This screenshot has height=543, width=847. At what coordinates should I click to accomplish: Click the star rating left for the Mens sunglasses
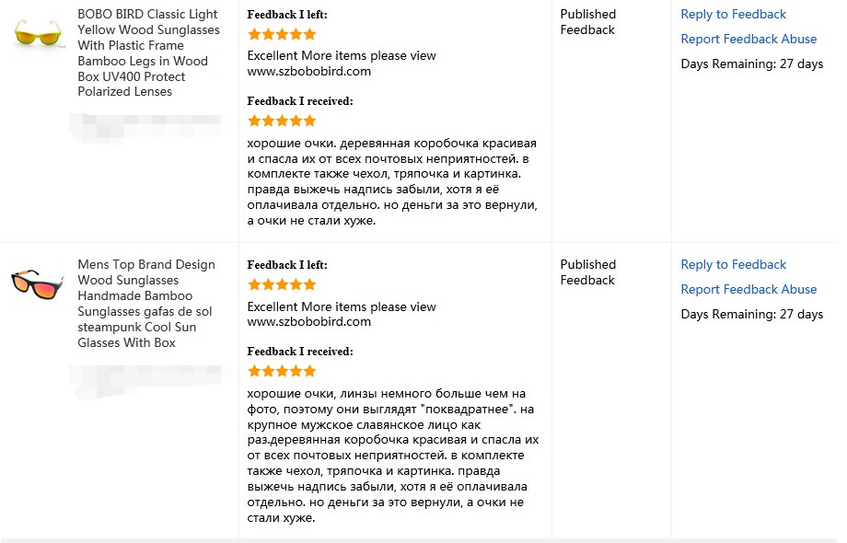click(282, 285)
